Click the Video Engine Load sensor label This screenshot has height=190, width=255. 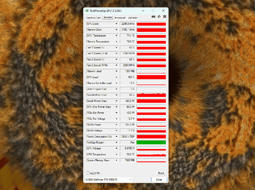coord(97,89)
